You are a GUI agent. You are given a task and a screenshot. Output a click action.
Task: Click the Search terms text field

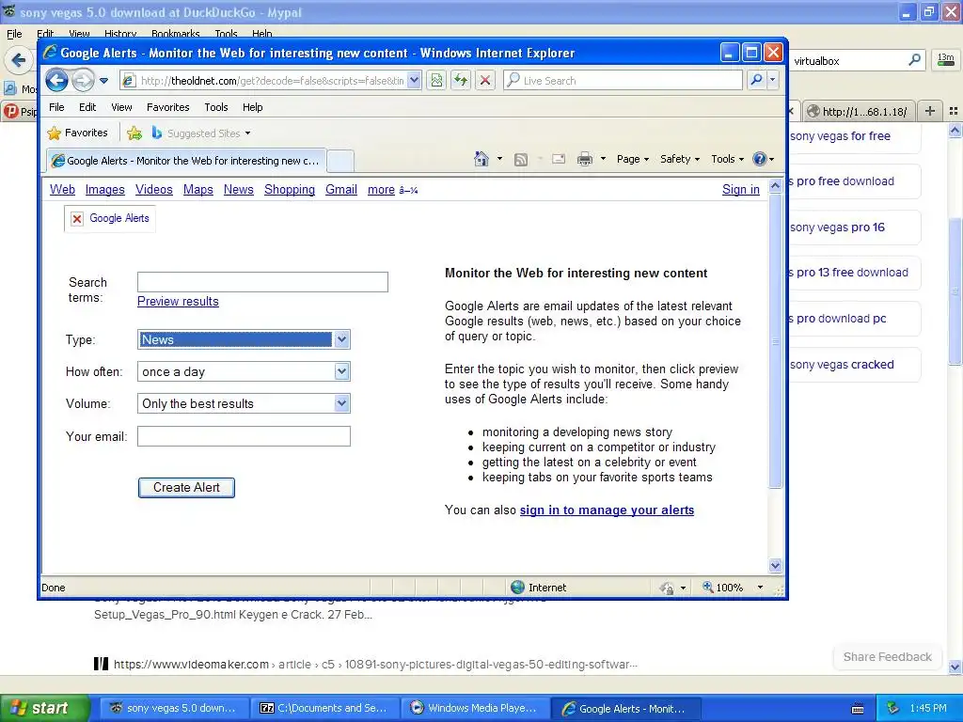[263, 282]
